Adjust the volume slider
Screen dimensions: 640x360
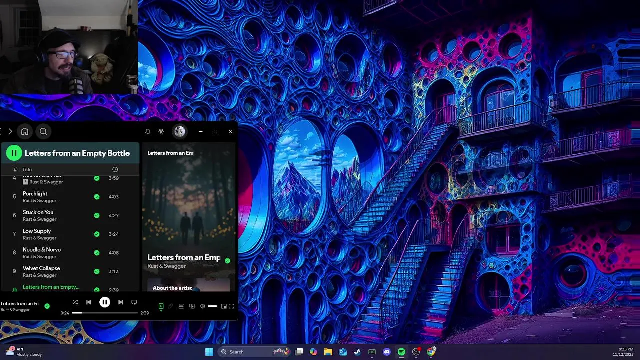pyautogui.click(x=212, y=306)
